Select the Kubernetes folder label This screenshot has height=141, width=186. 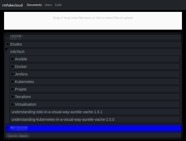pyautogui.click(x=25, y=82)
